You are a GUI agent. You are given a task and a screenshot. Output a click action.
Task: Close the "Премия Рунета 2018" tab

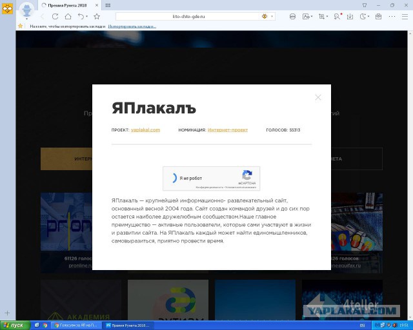tap(97, 5)
